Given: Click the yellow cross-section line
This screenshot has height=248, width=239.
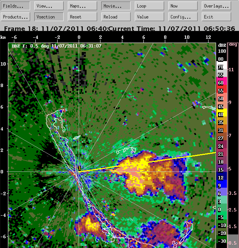Looking at the screenshot, I should click(147, 162).
